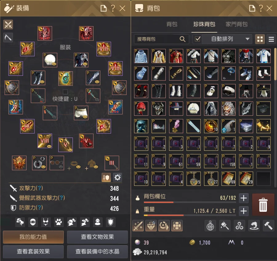Viewport: 277px width, 261px height.
Task: Open the 家門背包 tab
Action: (236, 24)
